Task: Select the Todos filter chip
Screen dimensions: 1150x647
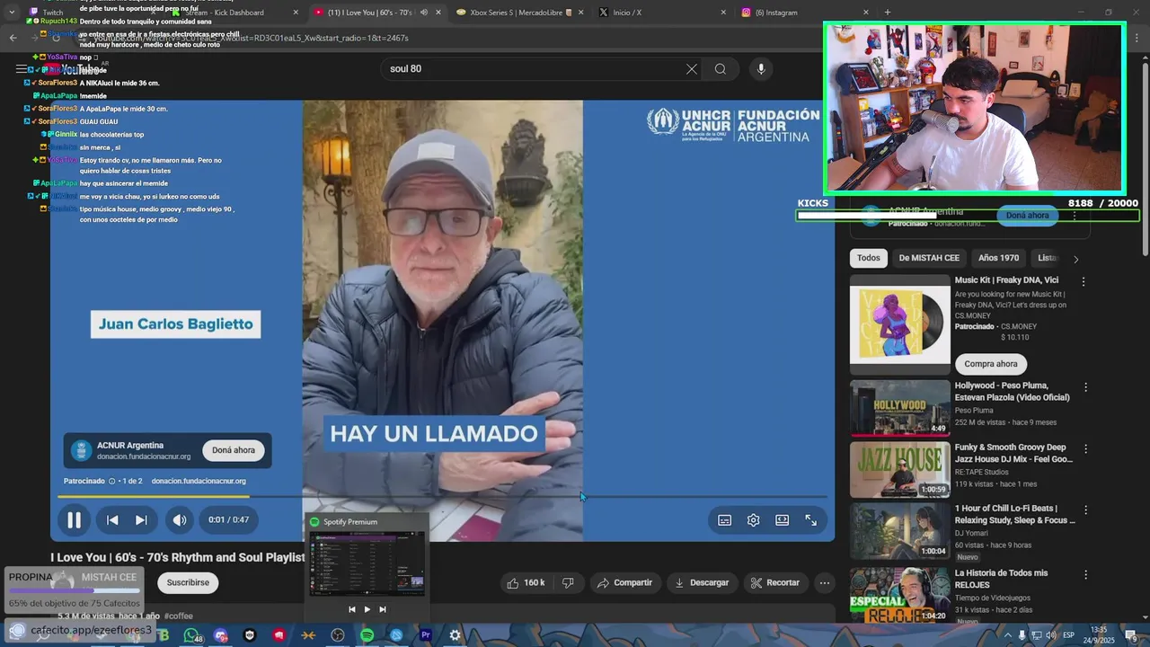Action: (x=869, y=258)
